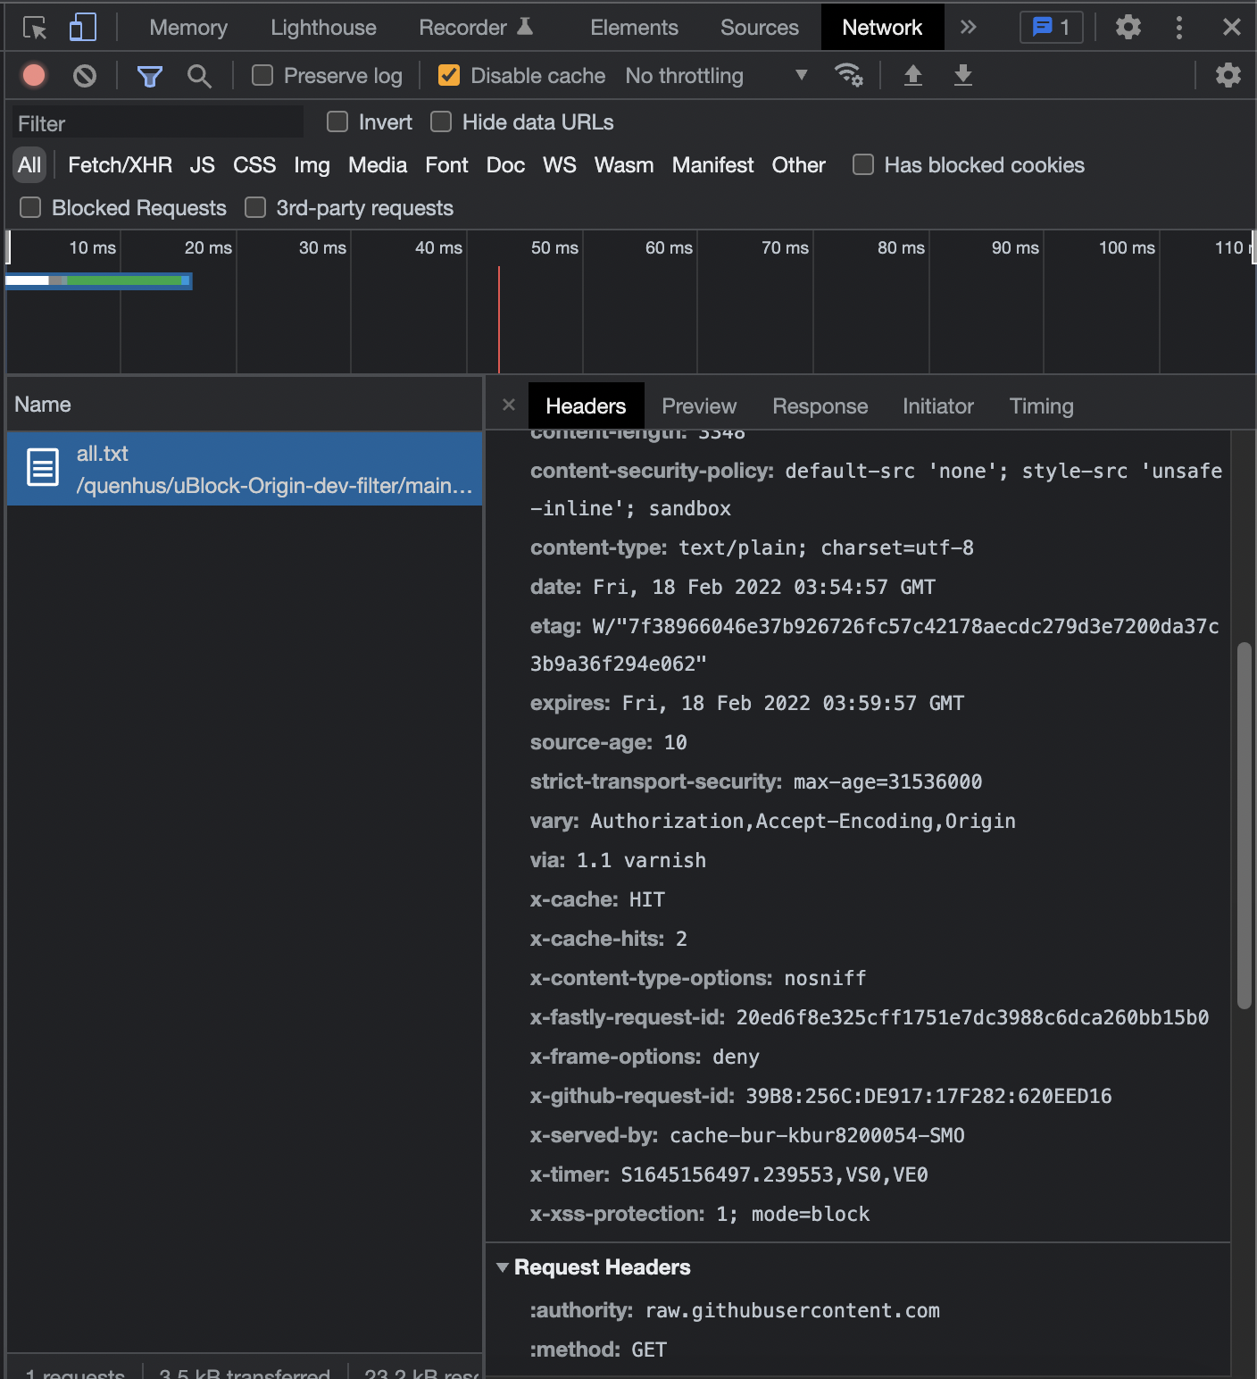Viewport: 1257px width, 1379px height.
Task: Select the Headers detail tab
Action: pyautogui.click(x=586, y=406)
